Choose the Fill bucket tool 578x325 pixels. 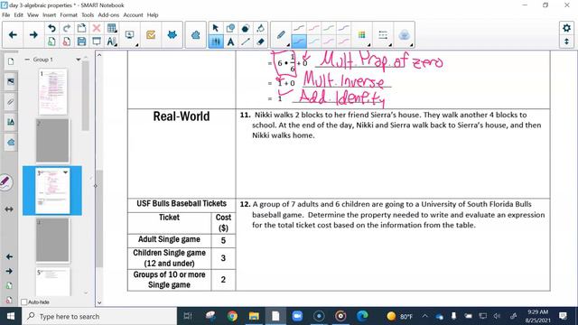[261, 28]
